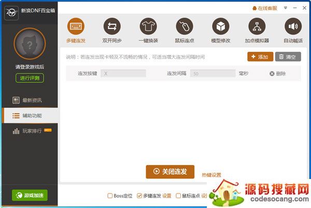Minimize the DNF toolbox window

click(295, 8)
